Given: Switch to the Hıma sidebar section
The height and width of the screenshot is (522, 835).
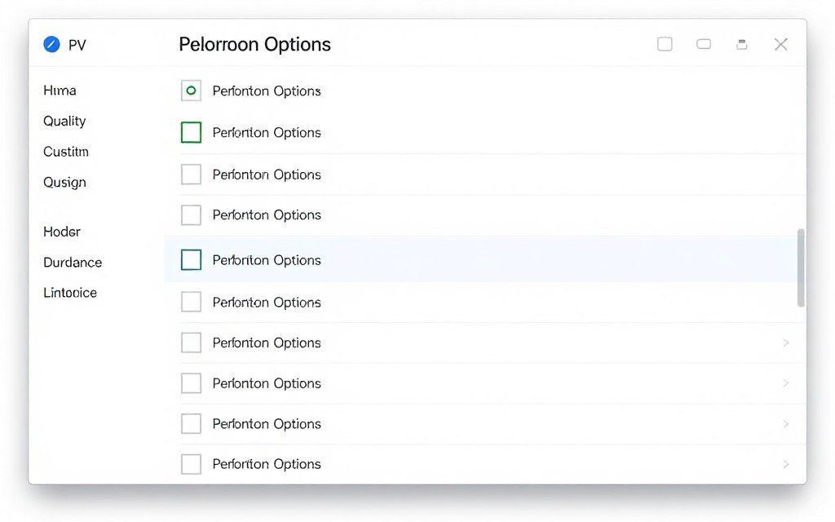Looking at the screenshot, I should 60,90.
